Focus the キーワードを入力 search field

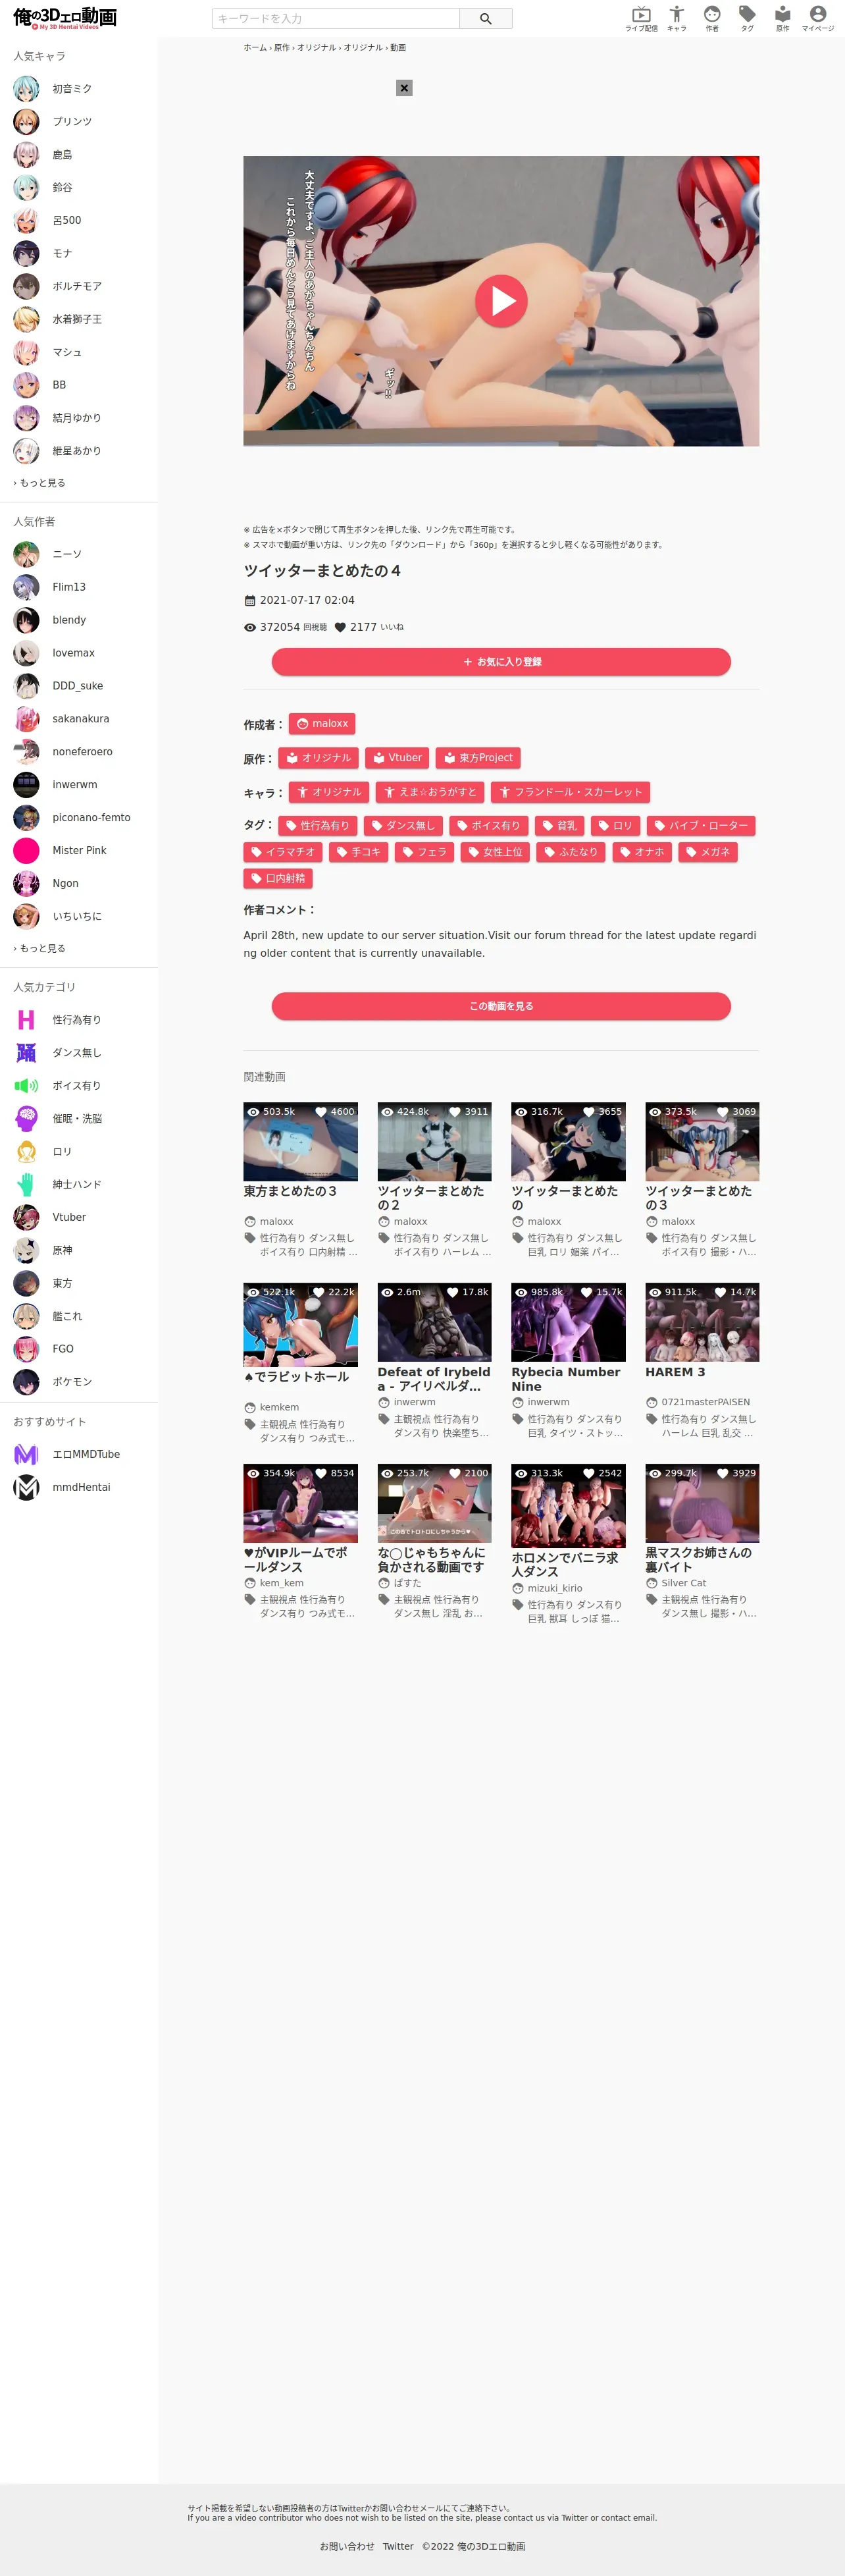click(x=336, y=18)
